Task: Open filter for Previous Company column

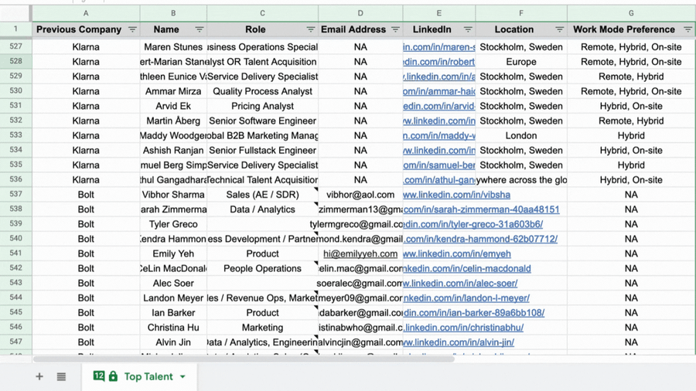Action: tap(132, 29)
